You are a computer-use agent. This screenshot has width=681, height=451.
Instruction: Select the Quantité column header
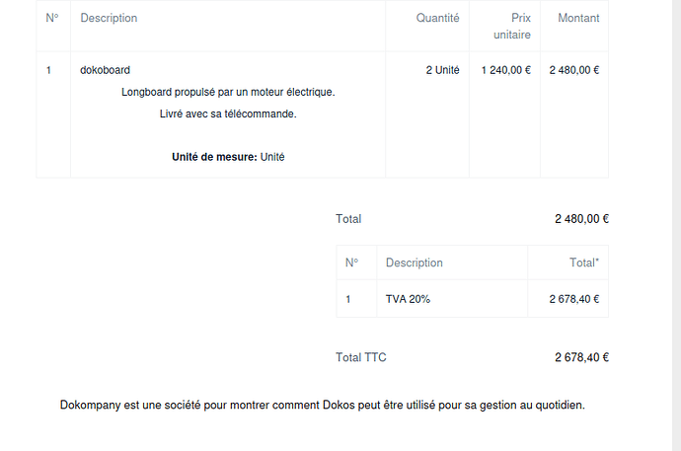437,18
